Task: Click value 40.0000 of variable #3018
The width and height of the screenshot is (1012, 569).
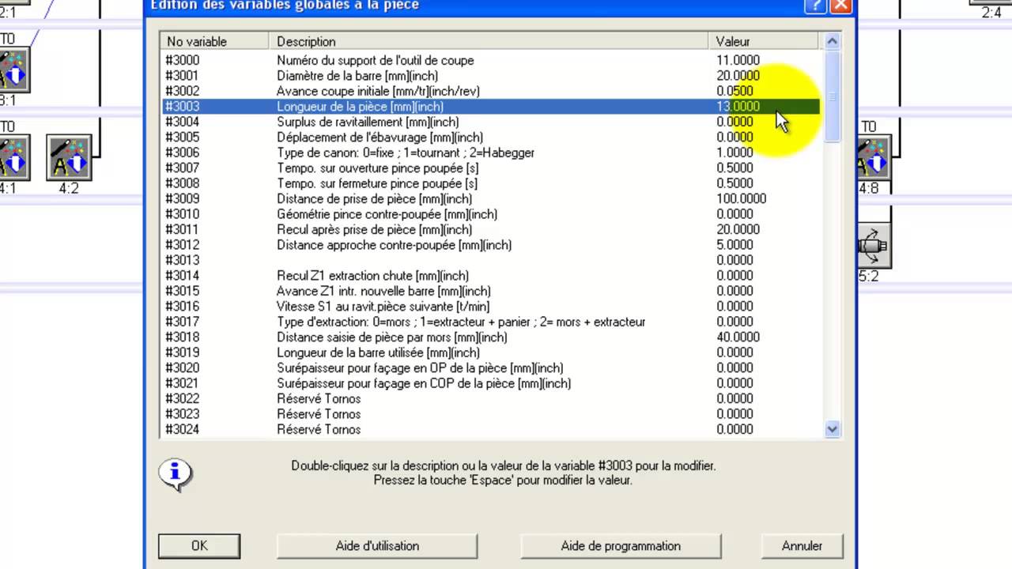Action: click(738, 337)
